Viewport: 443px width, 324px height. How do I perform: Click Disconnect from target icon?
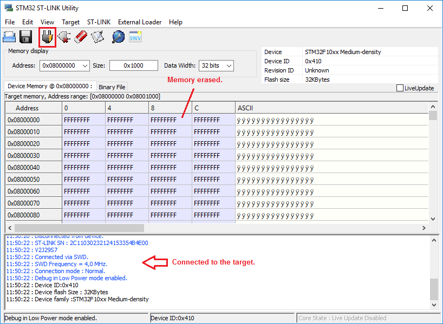coord(64,37)
